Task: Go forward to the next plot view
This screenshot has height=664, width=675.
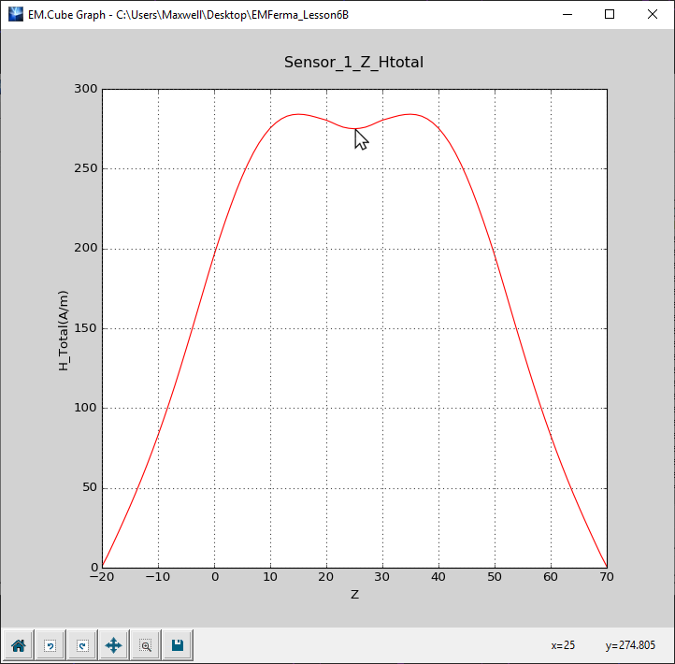Action: tap(82, 644)
